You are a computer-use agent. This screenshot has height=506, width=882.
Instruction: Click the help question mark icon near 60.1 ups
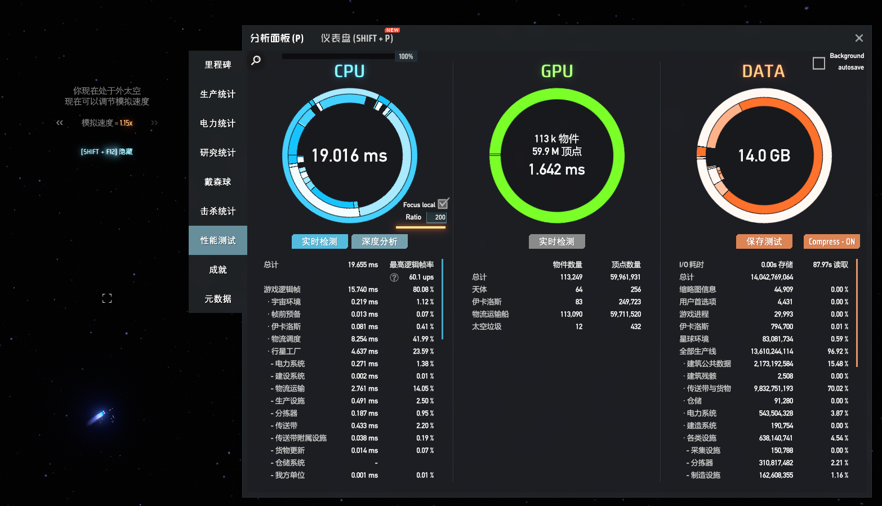click(x=394, y=277)
